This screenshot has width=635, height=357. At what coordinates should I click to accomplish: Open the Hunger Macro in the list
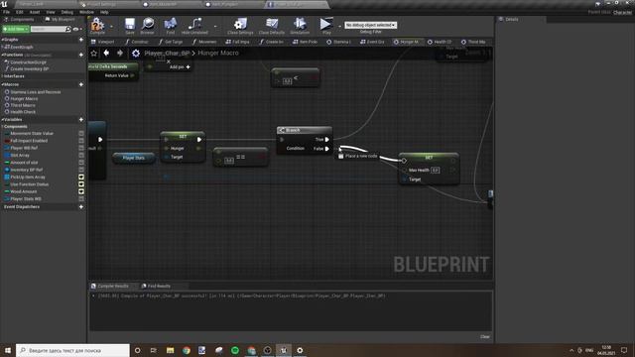[x=24, y=99]
